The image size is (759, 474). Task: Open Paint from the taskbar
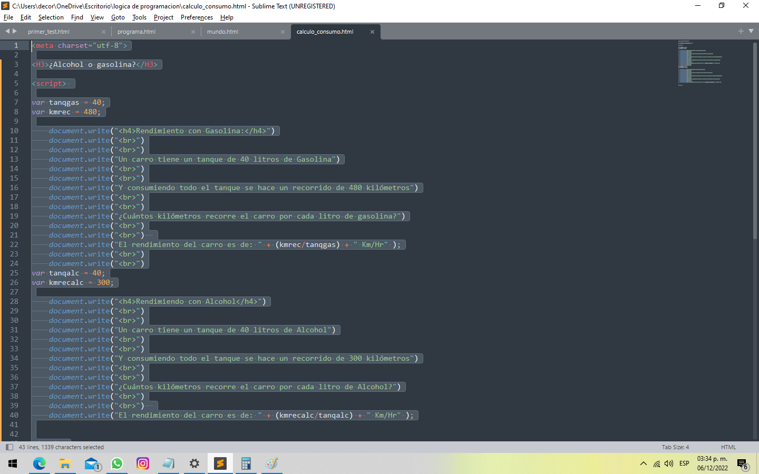272,463
